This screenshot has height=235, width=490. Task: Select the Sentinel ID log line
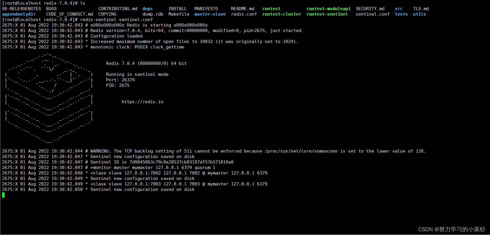pos(118,162)
